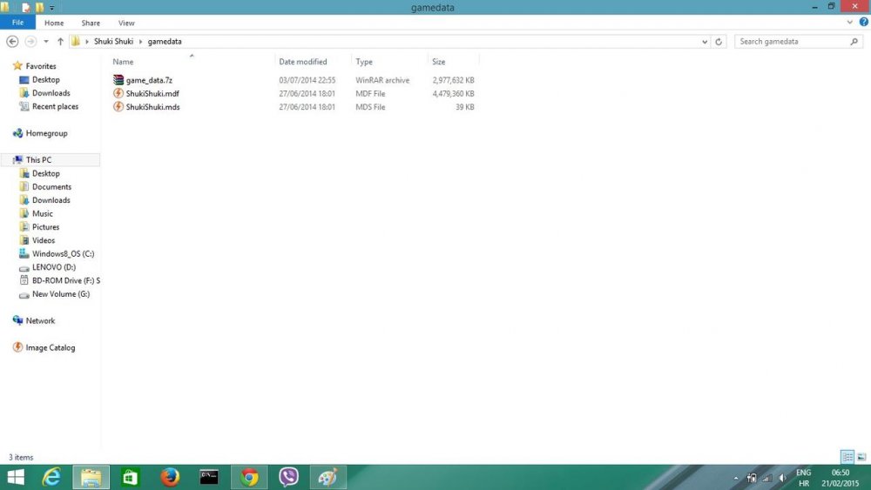
Task: Switch to the View tab
Action: [x=126, y=23]
